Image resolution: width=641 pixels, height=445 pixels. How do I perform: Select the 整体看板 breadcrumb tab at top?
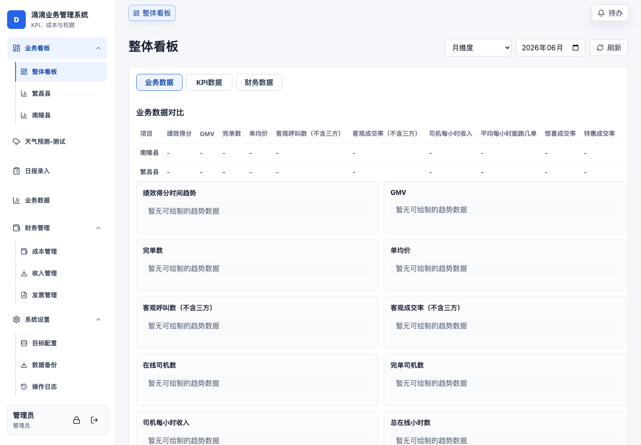tap(152, 13)
